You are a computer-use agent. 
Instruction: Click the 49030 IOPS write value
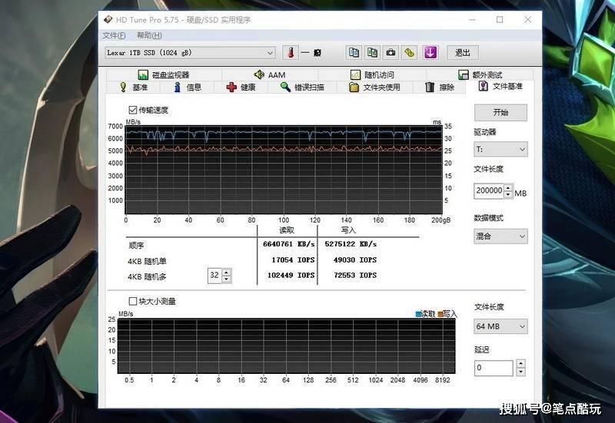(x=355, y=259)
